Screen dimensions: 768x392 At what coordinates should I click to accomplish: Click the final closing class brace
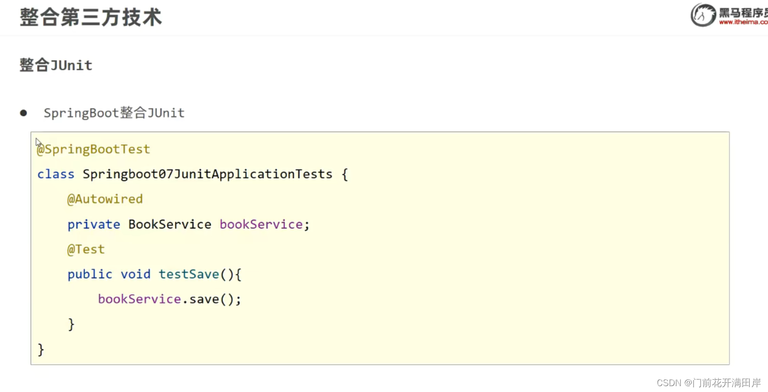tap(41, 349)
